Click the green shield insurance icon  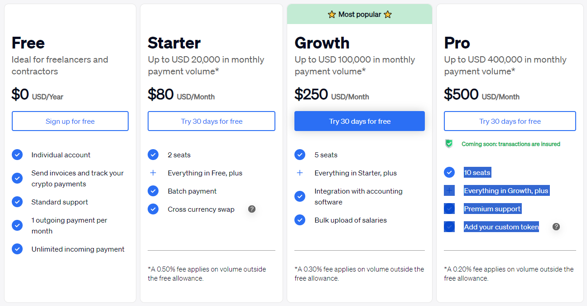click(449, 144)
